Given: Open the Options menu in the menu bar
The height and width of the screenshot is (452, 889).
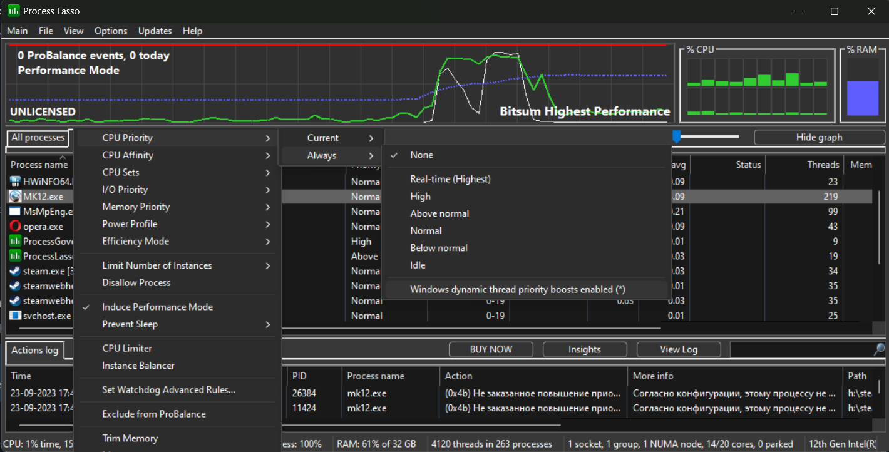Looking at the screenshot, I should (111, 31).
